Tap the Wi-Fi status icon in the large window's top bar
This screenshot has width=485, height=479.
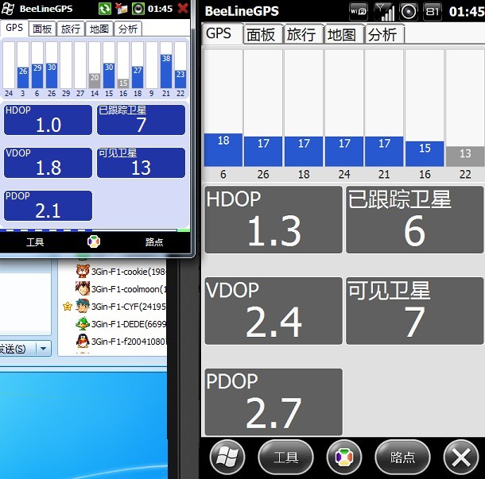coord(358,12)
